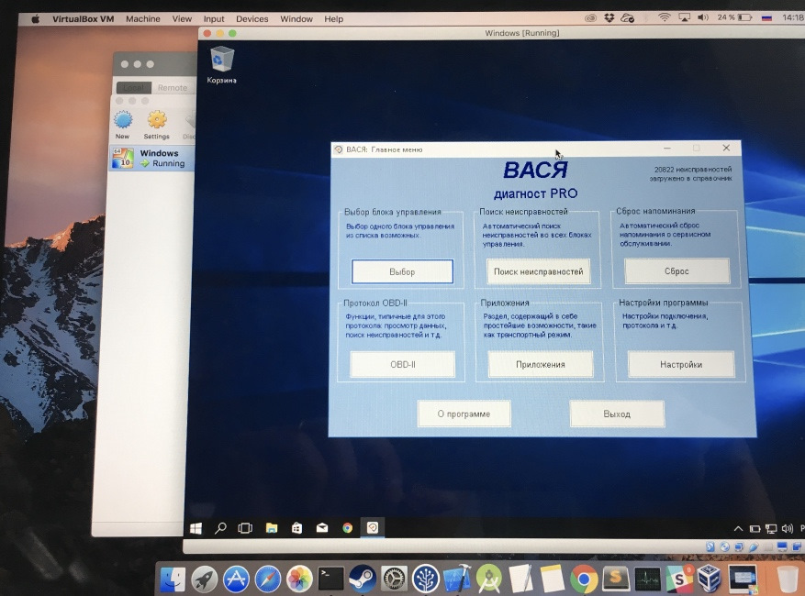The height and width of the screenshot is (596, 805).
Task: Open the VirtualBox VM menu
Action: 83,19
